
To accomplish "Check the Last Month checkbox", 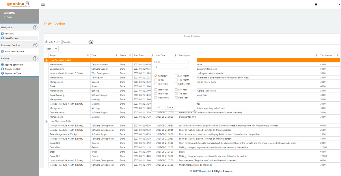I will coord(176,76).
